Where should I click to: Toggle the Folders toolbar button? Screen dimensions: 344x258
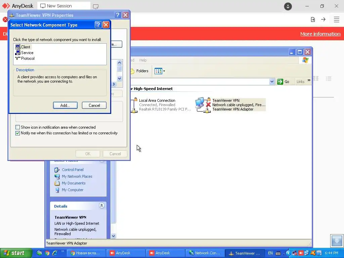(x=140, y=71)
